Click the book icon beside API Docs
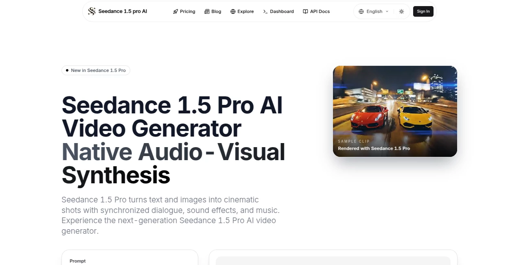 (305, 11)
